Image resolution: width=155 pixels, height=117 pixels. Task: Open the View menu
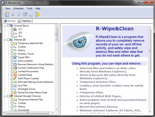coord(8,8)
